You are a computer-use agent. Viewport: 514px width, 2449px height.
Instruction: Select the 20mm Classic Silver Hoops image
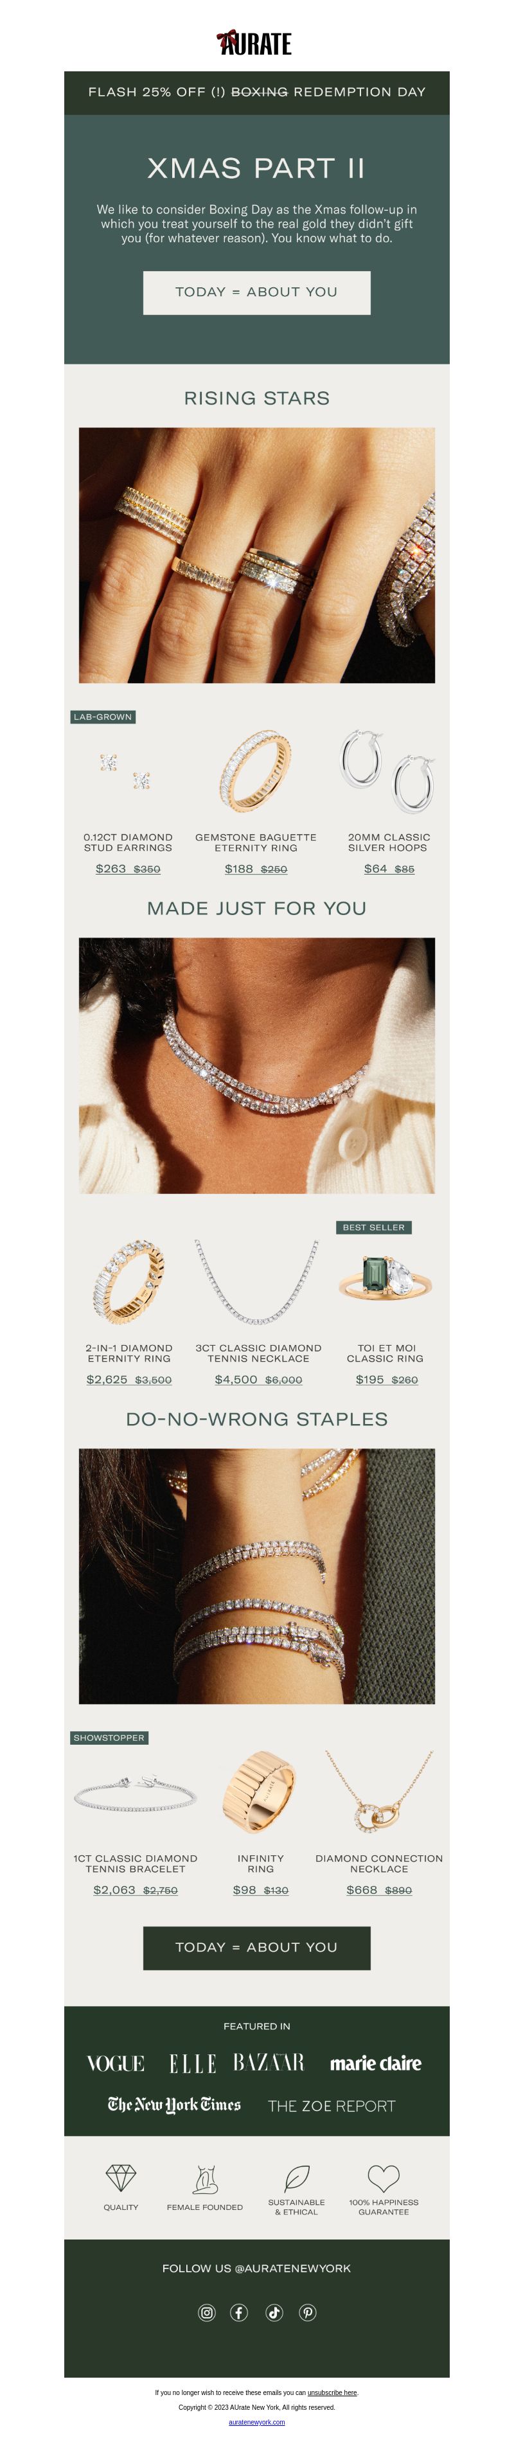pyautogui.click(x=387, y=771)
